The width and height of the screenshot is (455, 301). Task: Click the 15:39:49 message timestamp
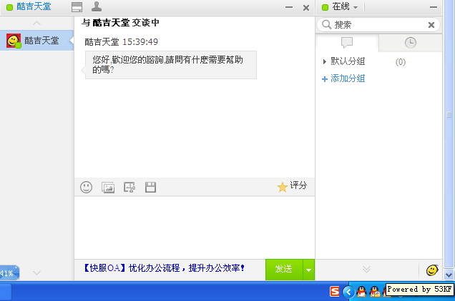(140, 42)
